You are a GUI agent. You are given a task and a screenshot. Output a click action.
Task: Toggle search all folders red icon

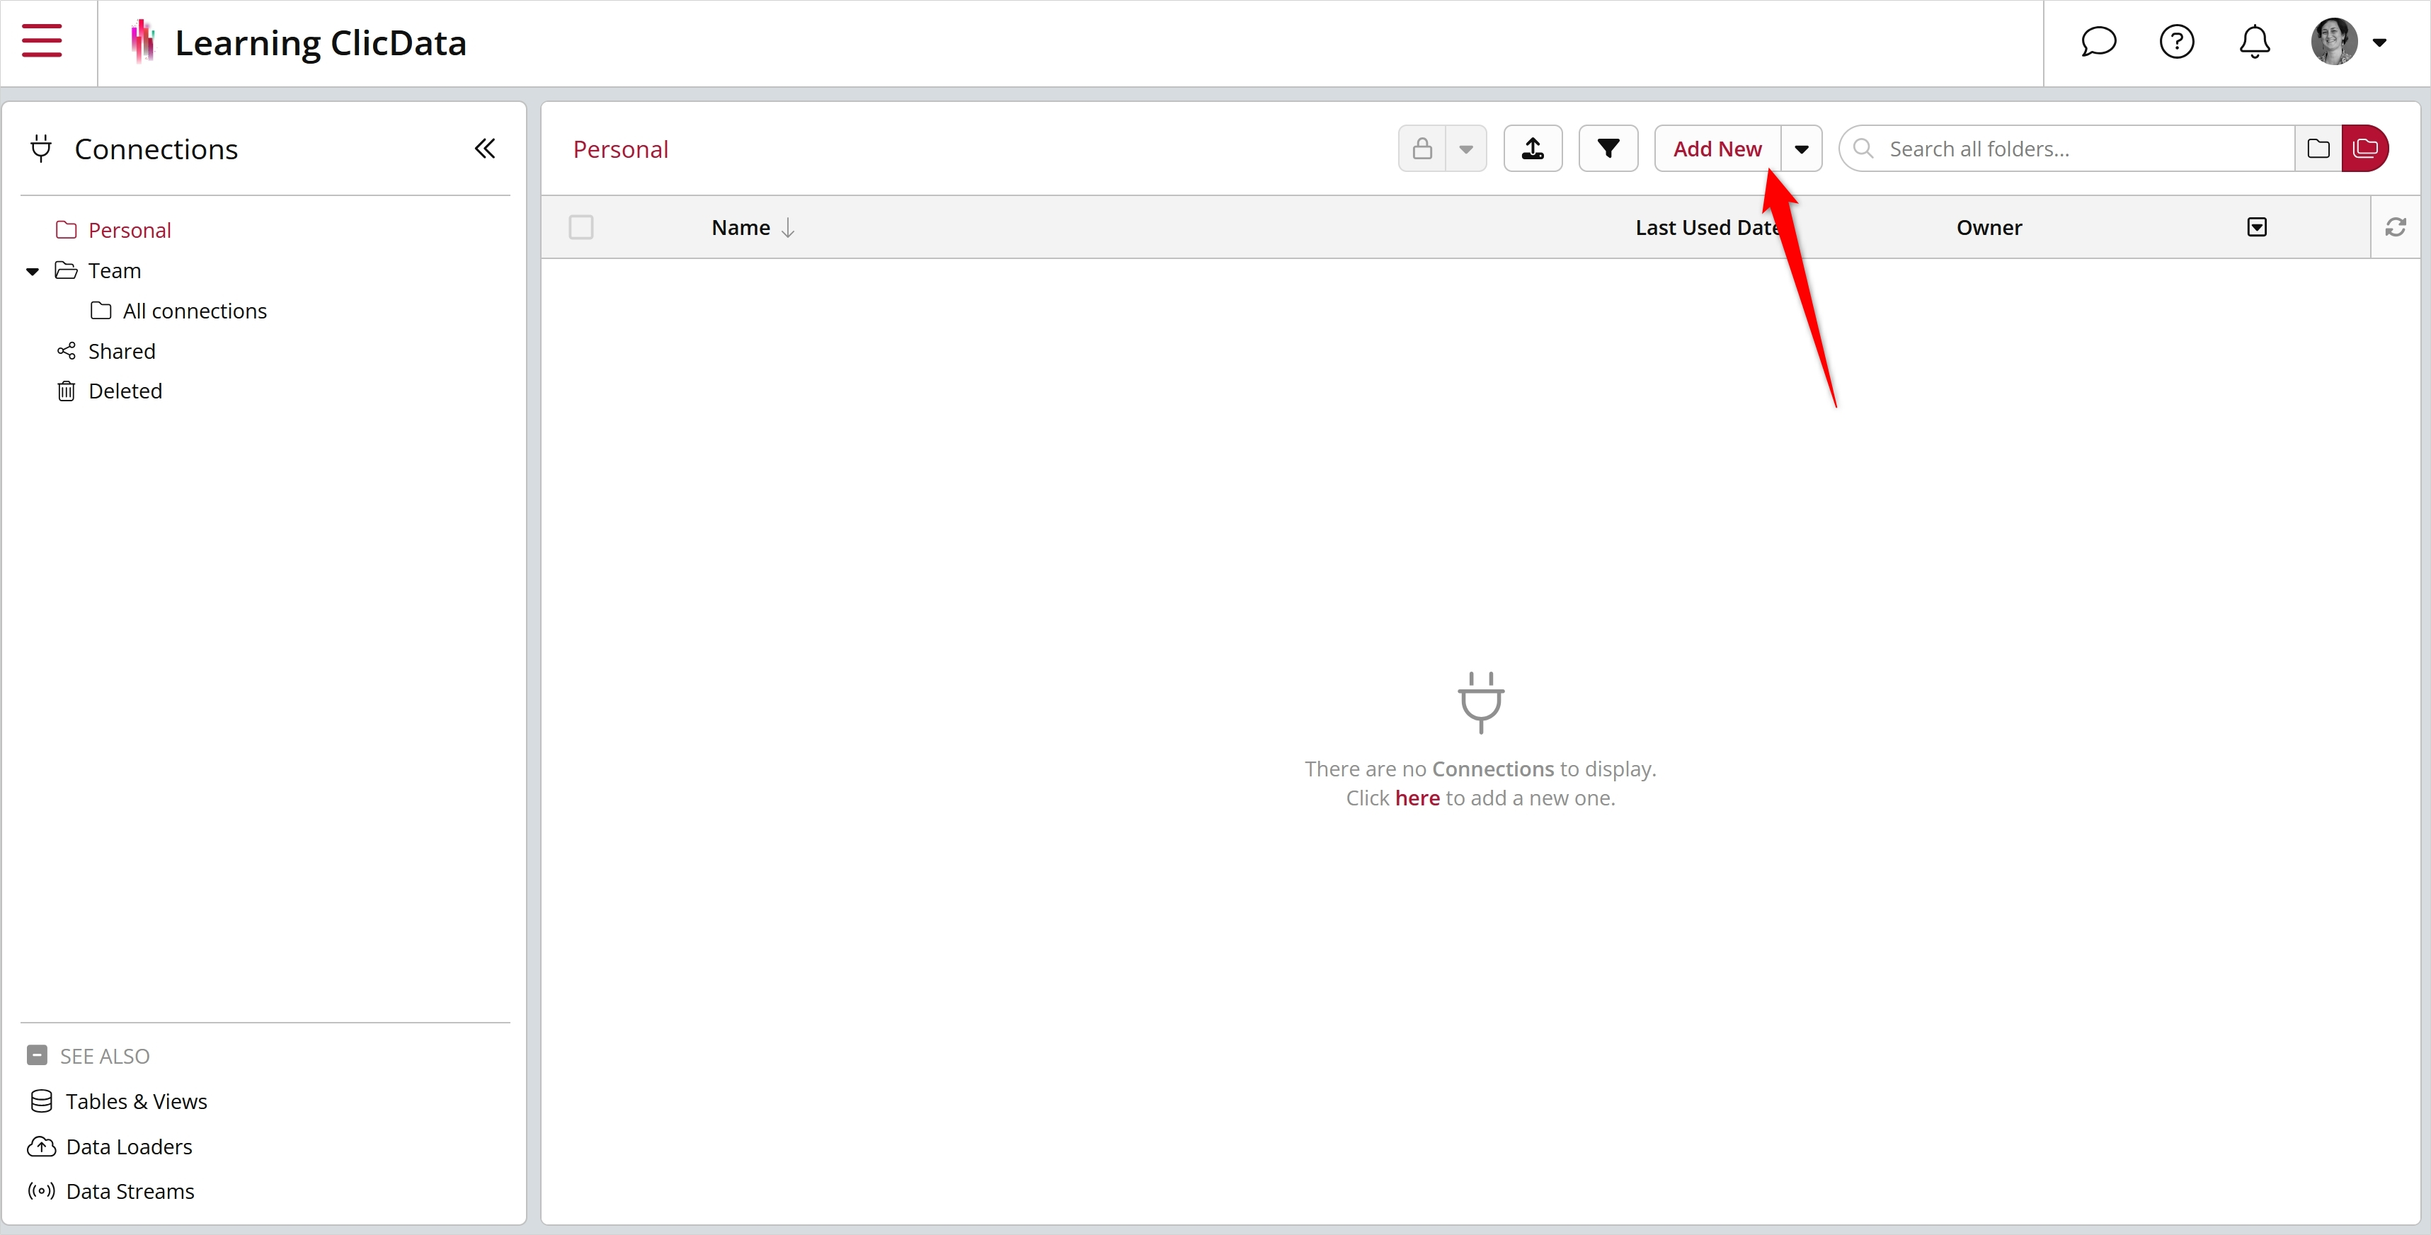coord(2365,148)
